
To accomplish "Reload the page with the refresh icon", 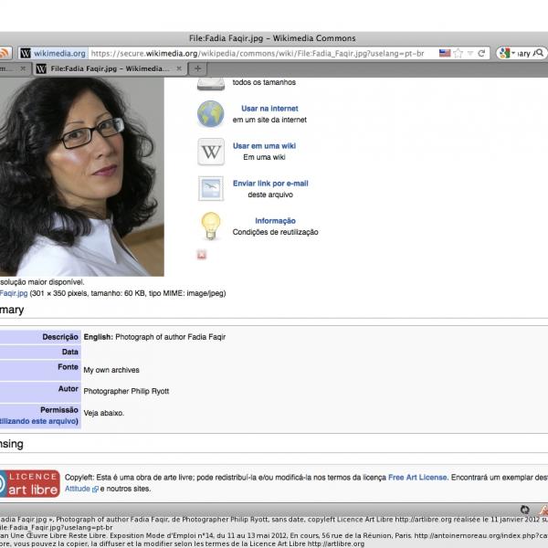I will [481, 53].
